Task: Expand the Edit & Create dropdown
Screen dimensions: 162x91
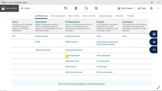Action: pyautogui.click(x=126, y=8)
